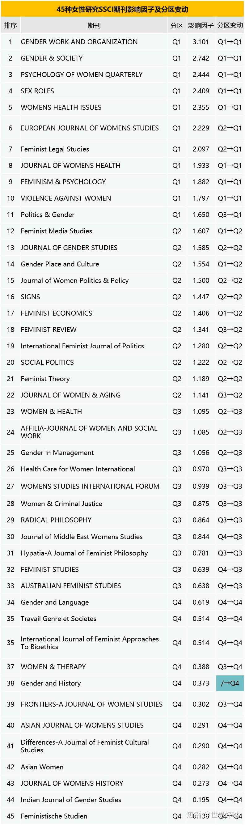The image size is (245, 825).
Task: Click impact factor 3.101 cell
Action: pos(201,42)
